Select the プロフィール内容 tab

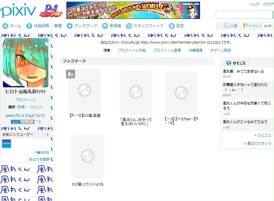tap(132, 50)
